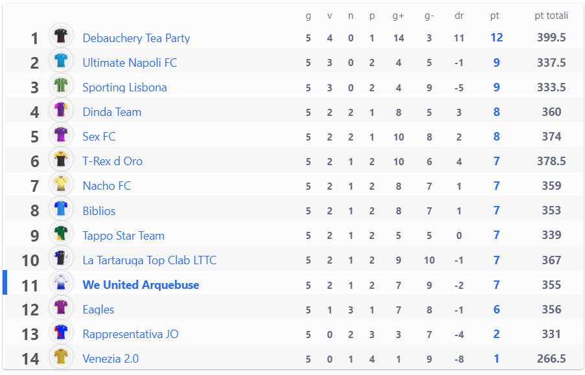
Task: Click the 'pt totali' column header
Action: (x=551, y=16)
